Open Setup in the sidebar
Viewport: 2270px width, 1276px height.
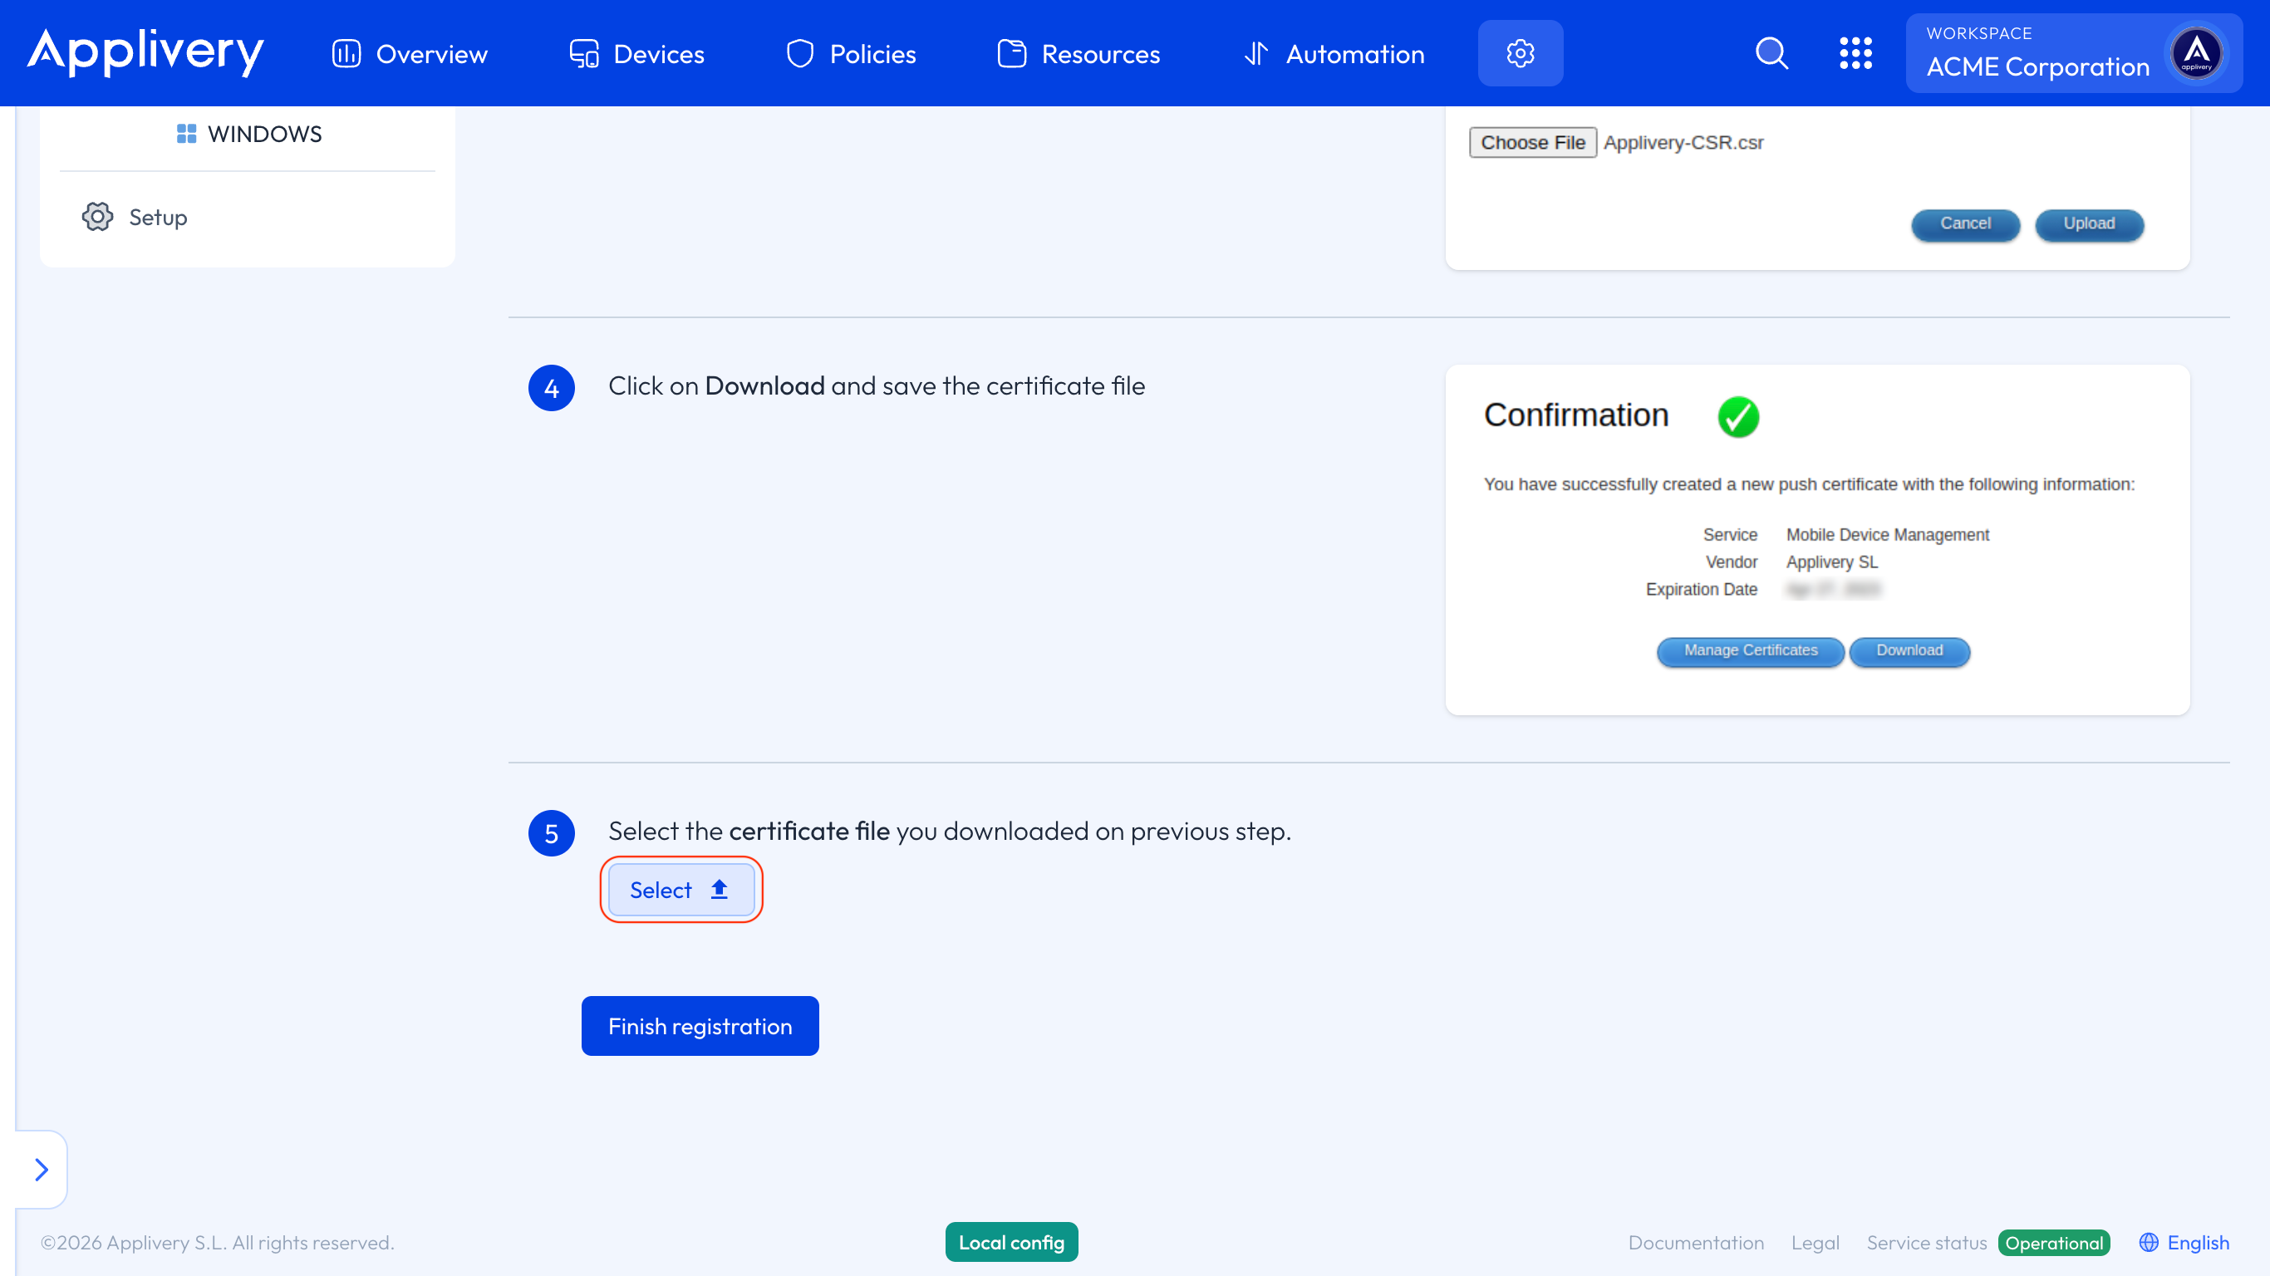coord(135,217)
